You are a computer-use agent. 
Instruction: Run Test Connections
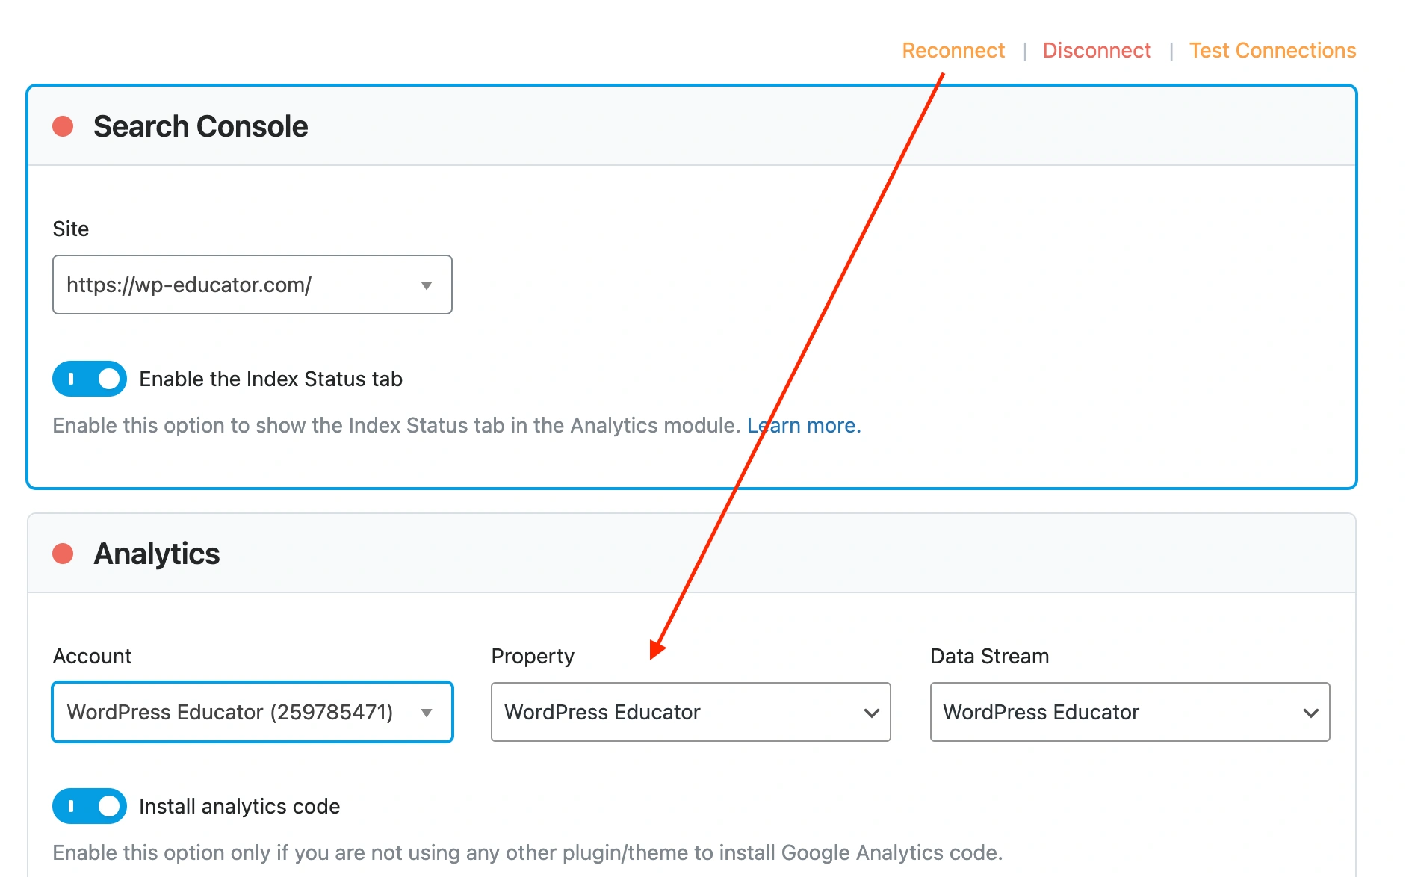1272,50
